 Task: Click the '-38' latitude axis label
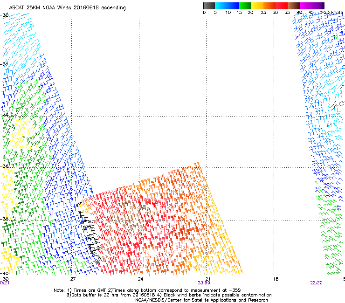(4, 219)
